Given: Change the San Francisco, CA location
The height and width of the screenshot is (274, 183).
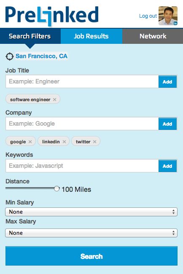Looking at the screenshot, I should [x=41, y=56].
